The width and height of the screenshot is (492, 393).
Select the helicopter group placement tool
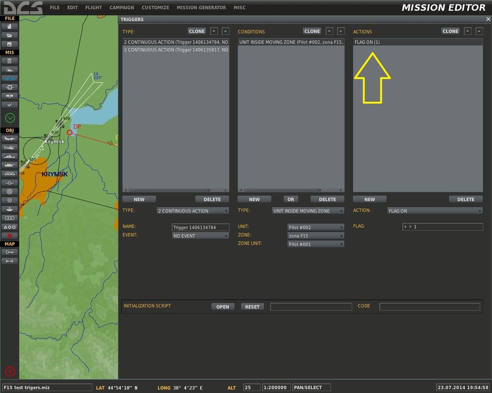tap(10, 147)
